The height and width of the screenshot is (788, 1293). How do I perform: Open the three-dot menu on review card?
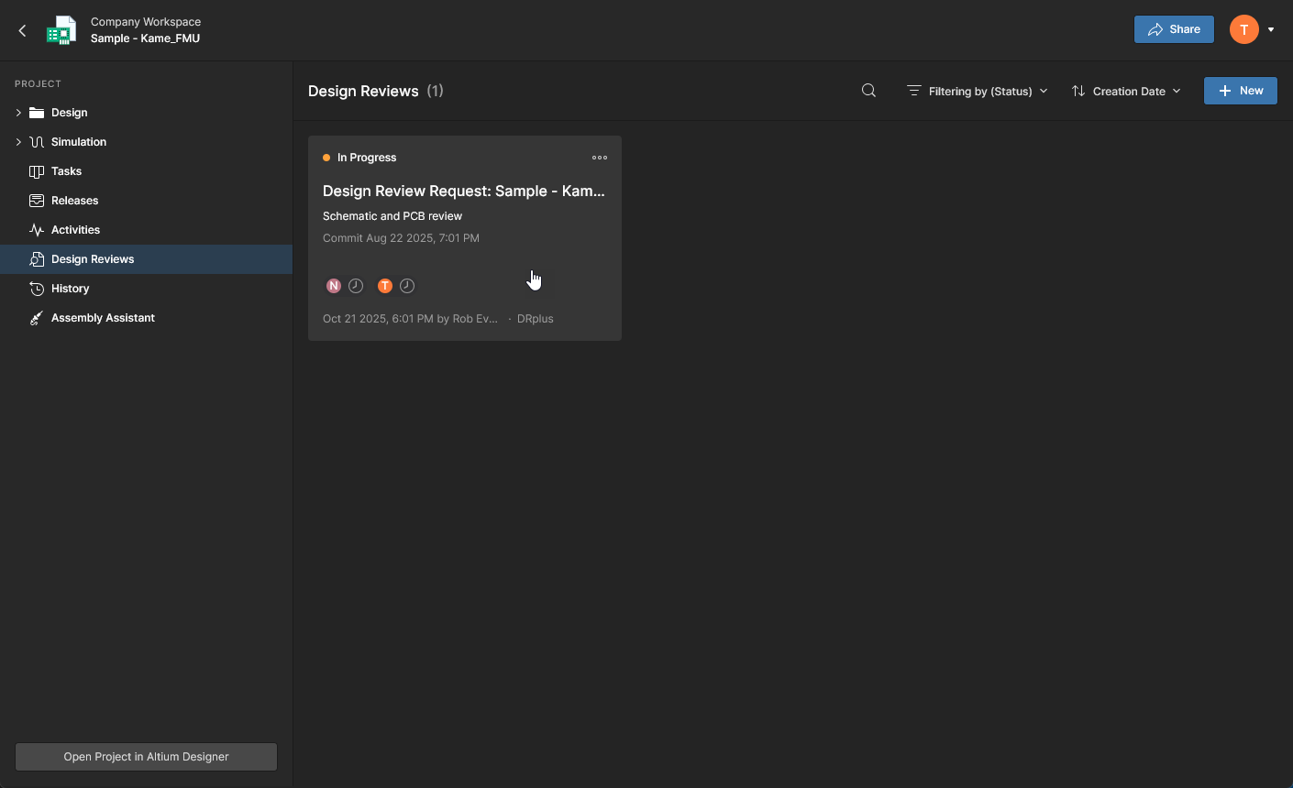pos(600,158)
